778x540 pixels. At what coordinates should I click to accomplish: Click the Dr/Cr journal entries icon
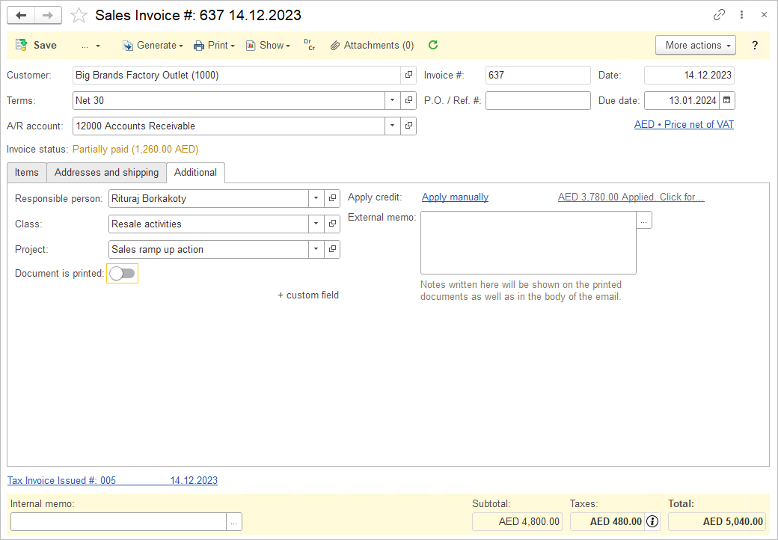coord(309,45)
